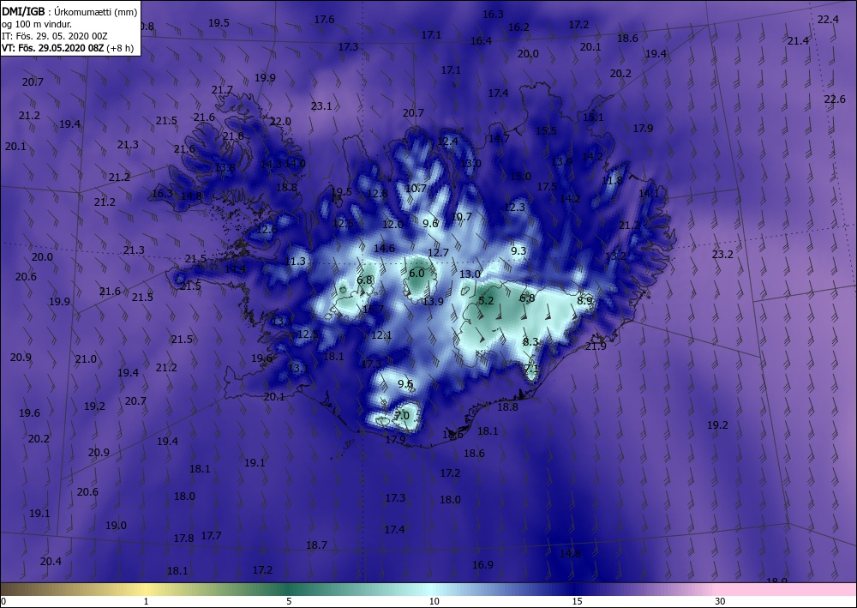Click the colorbar tick label '10'

pyautogui.click(x=434, y=601)
